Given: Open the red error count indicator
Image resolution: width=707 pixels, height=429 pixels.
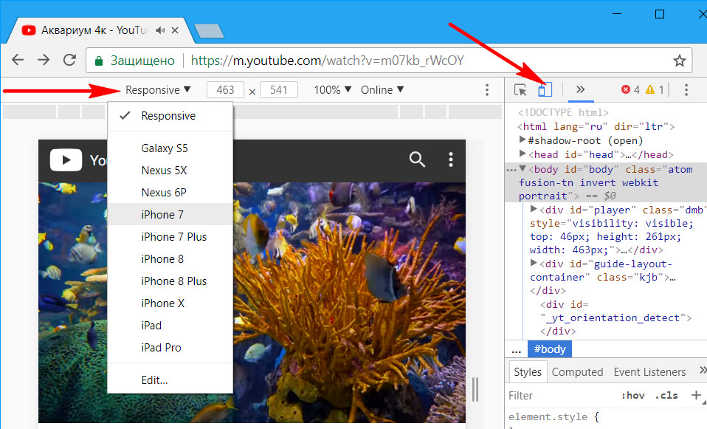Looking at the screenshot, I should (631, 90).
